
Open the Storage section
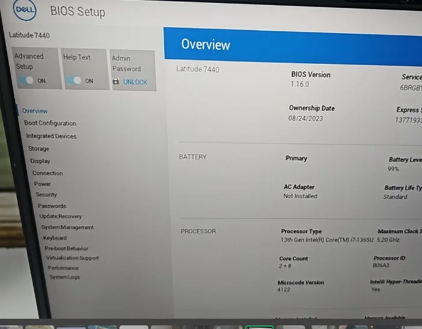tap(39, 148)
